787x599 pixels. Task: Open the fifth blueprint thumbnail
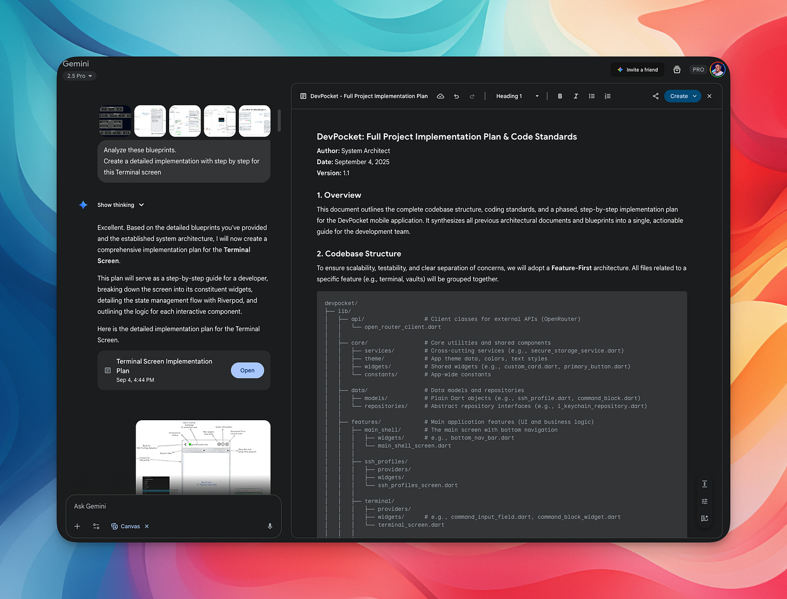tap(255, 121)
